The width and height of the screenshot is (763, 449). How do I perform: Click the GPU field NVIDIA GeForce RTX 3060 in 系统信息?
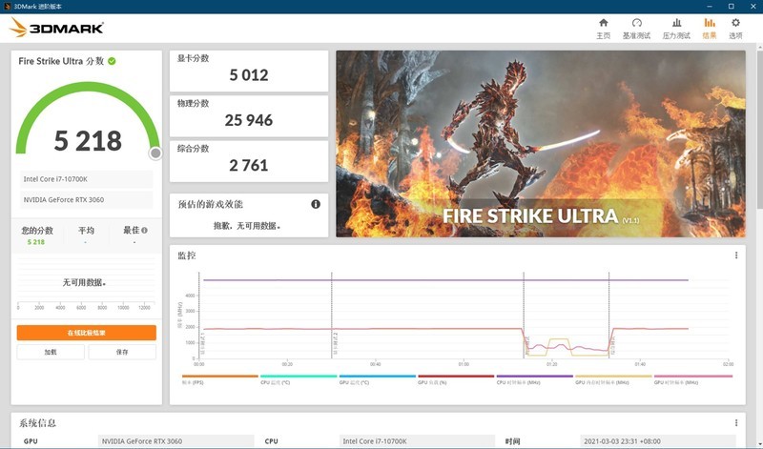coord(176,441)
